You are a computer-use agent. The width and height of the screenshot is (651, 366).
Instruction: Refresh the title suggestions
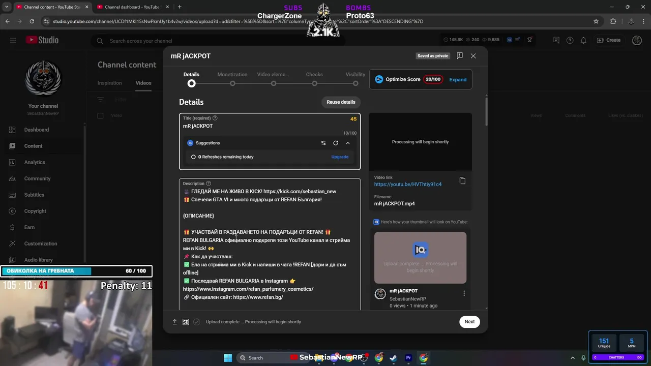click(336, 143)
